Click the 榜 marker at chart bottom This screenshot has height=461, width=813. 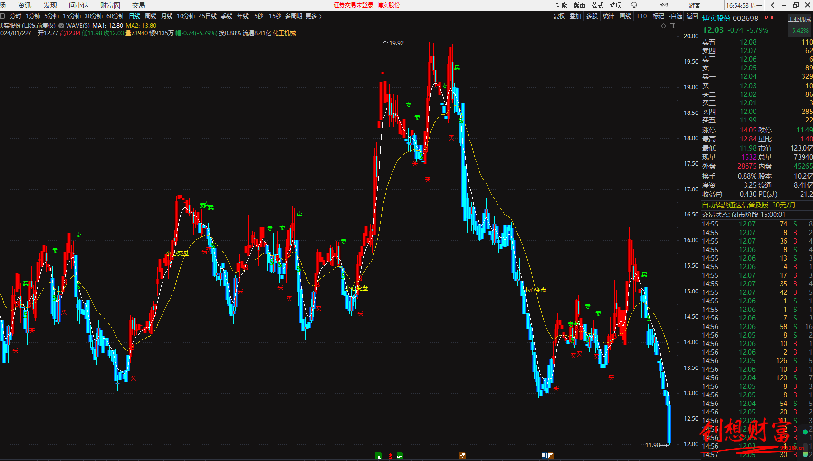(x=463, y=456)
